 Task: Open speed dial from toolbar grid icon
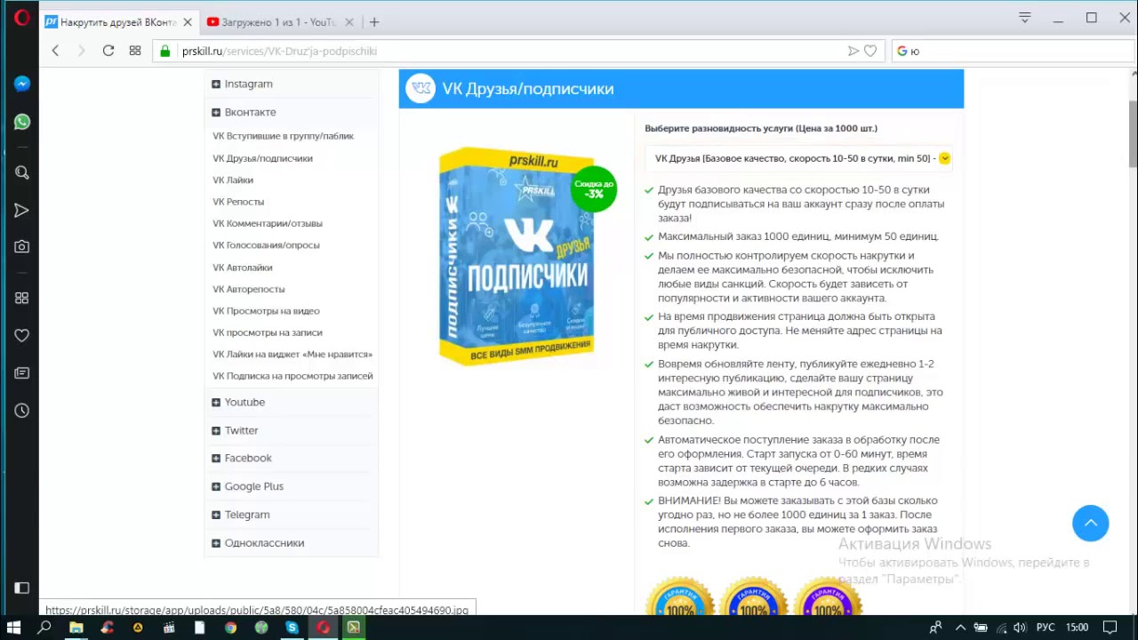pos(135,51)
